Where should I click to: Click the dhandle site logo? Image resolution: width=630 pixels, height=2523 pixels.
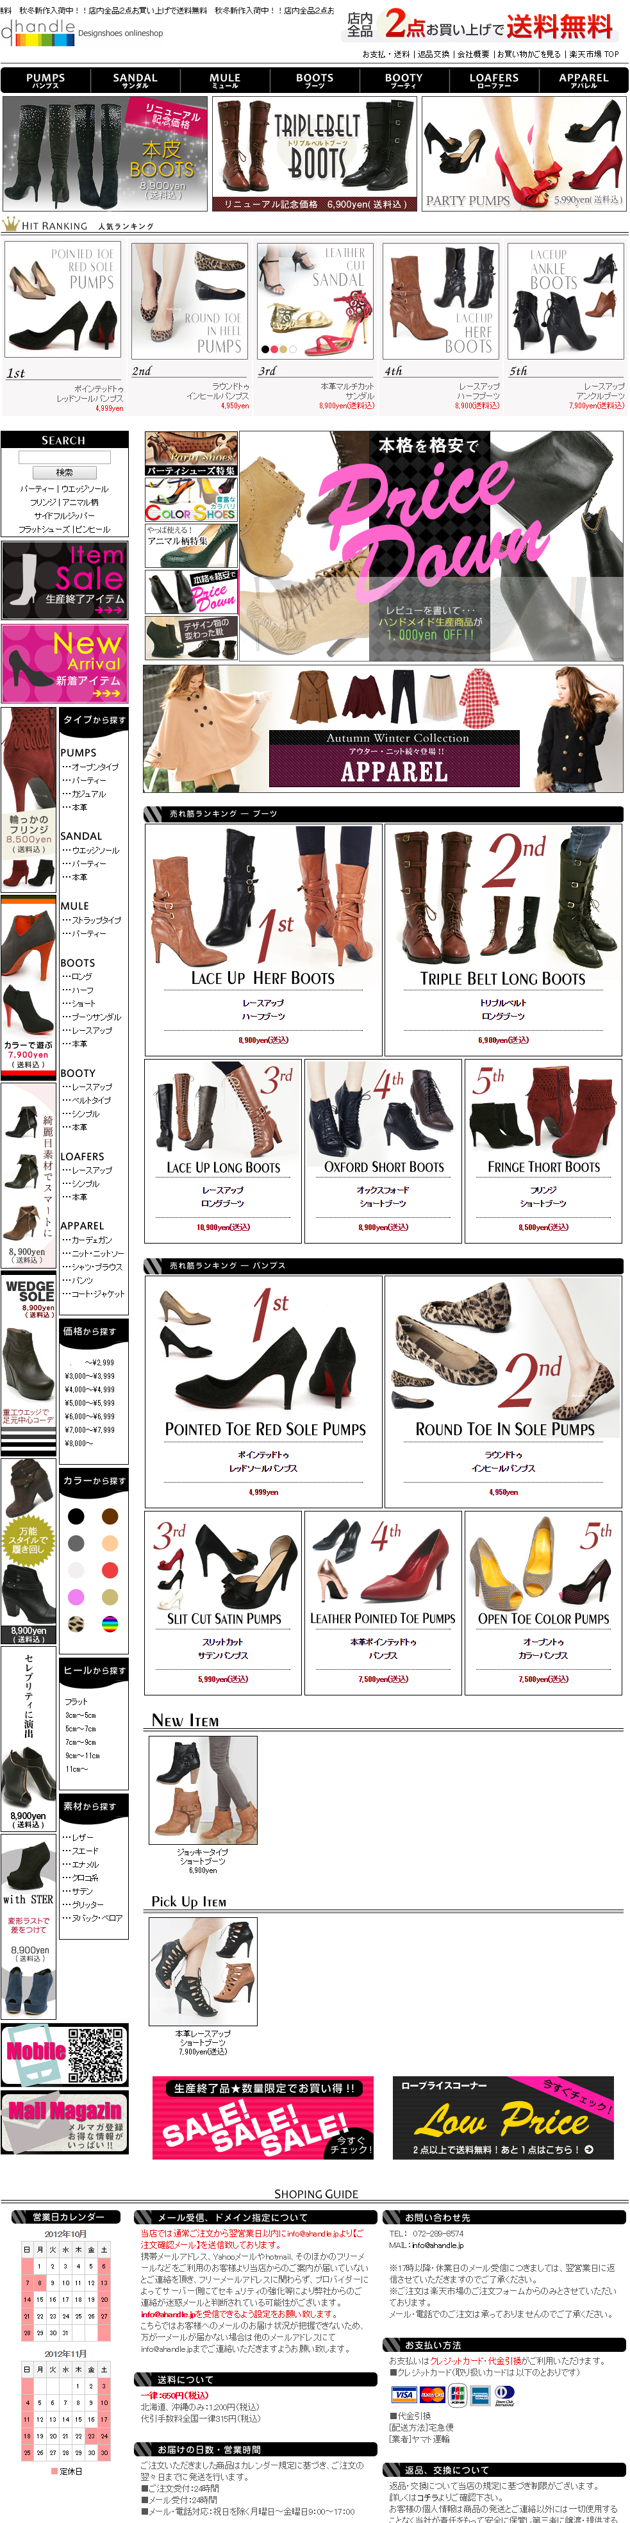point(37,32)
